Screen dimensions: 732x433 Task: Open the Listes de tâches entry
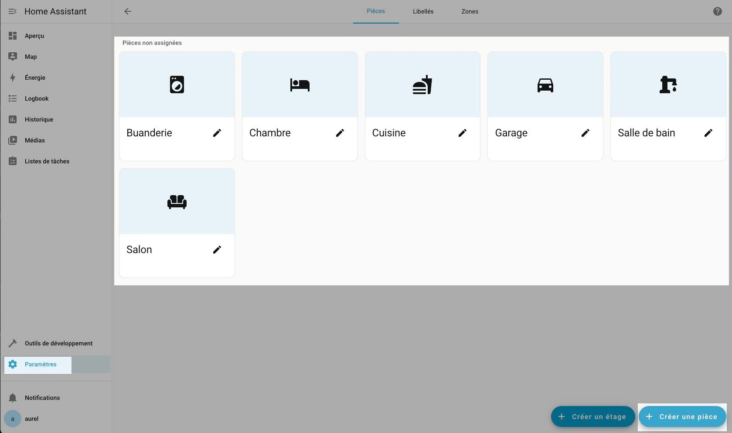(x=56, y=161)
